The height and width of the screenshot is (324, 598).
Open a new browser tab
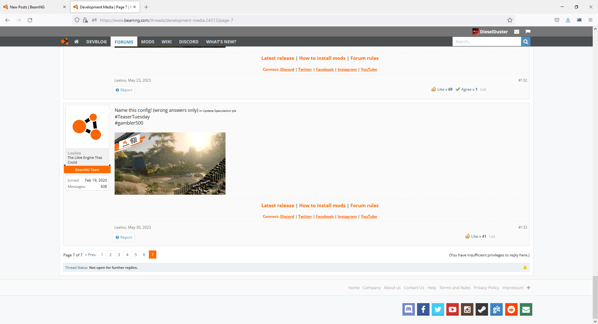146,7
